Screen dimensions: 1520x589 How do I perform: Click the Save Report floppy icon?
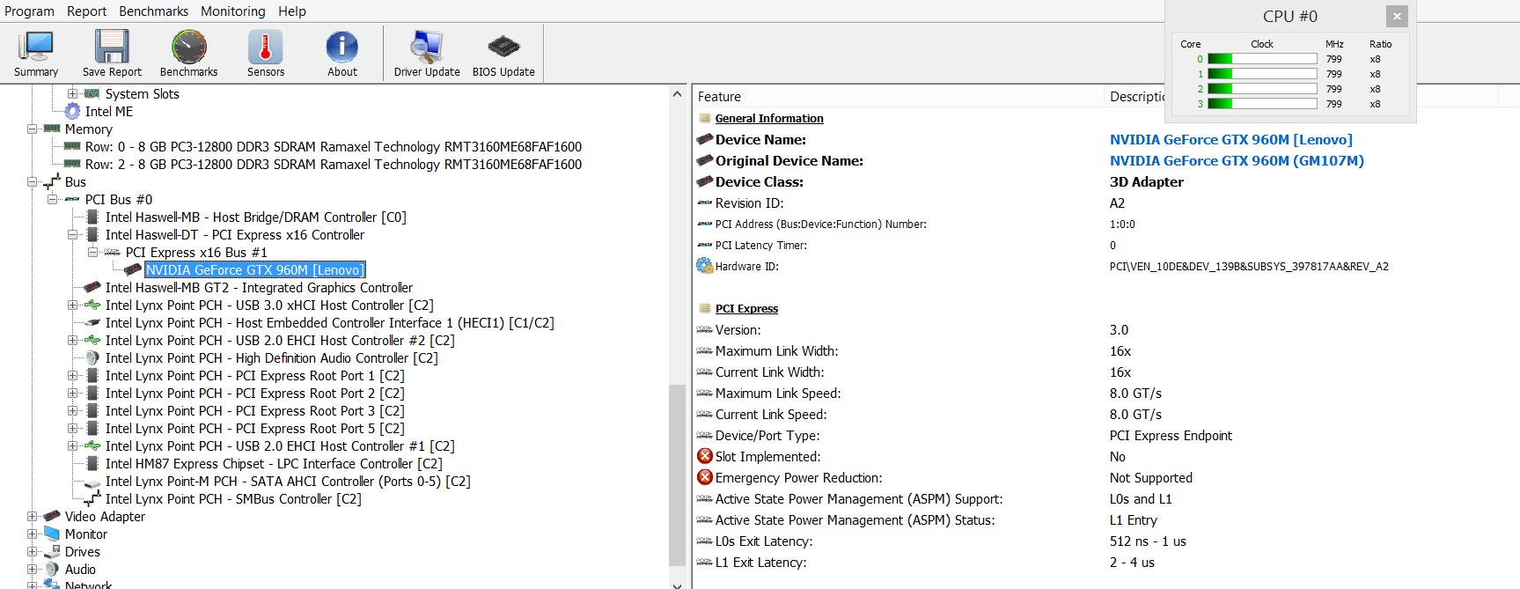pos(112,47)
